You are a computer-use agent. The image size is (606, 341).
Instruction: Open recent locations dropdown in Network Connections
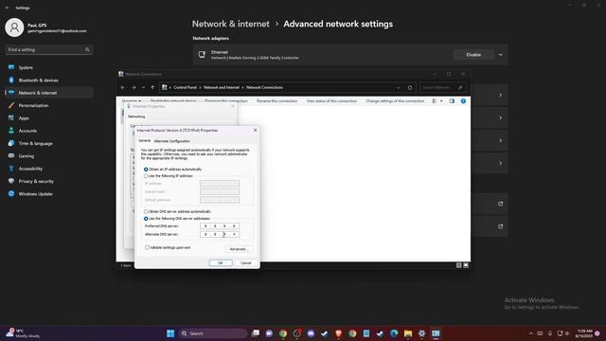click(x=143, y=88)
